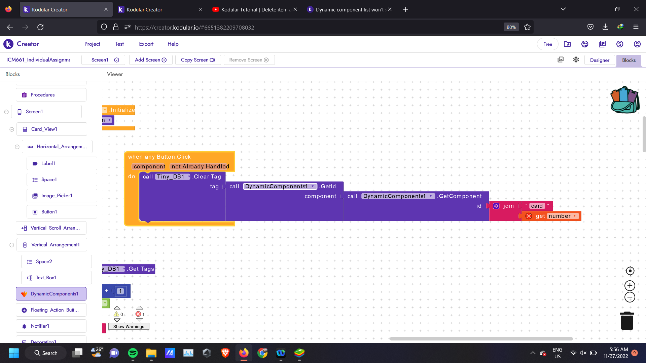Click the import project folder icon
The height and width of the screenshot is (363, 646).
567,44
